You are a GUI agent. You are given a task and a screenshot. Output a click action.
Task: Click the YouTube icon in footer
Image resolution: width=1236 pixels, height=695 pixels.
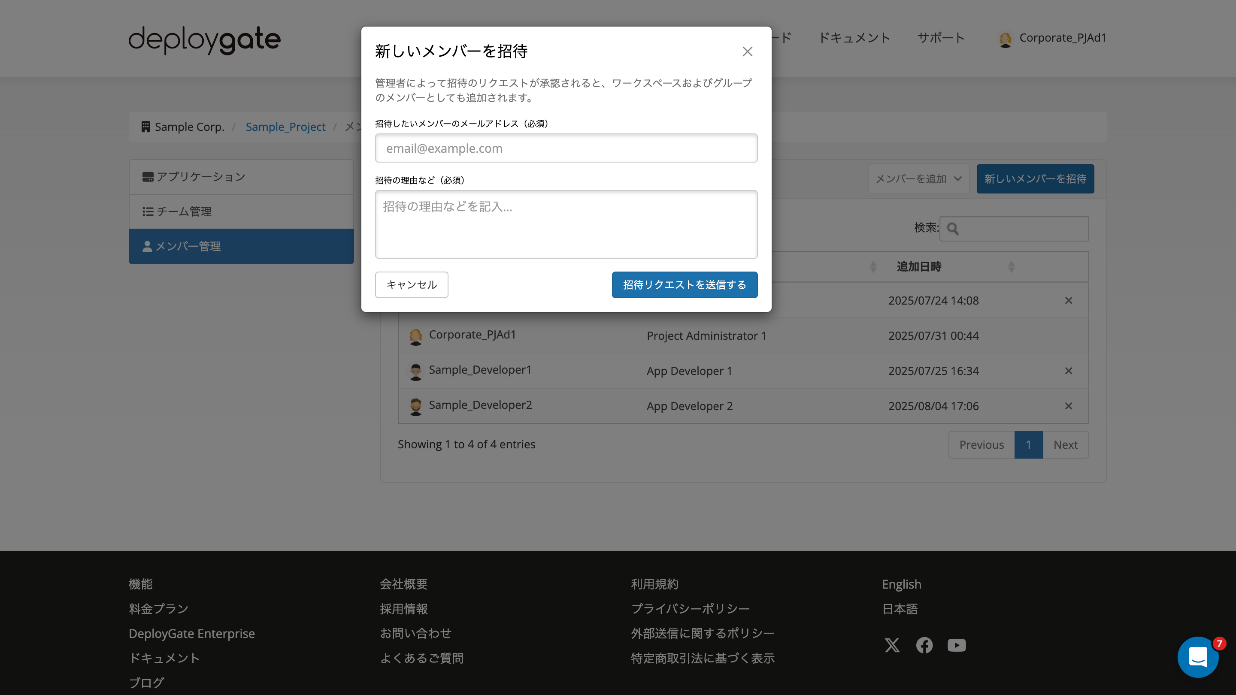956,646
